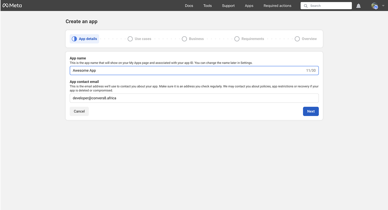Open the Tools menu

pos(207,6)
